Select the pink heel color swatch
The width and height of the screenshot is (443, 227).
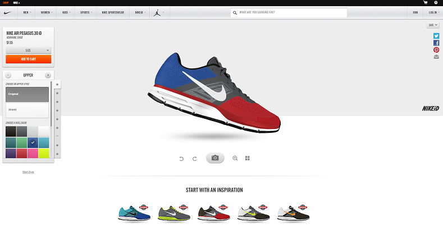pyautogui.click(x=33, y=153)
